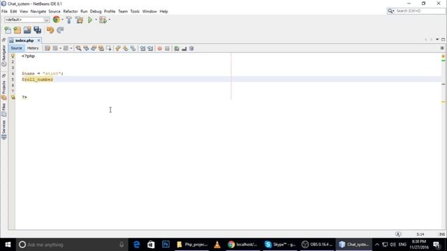This screenshot has height=251, width=447.
Task: Click the $name assignment line
Action: [x=43, y=73]
